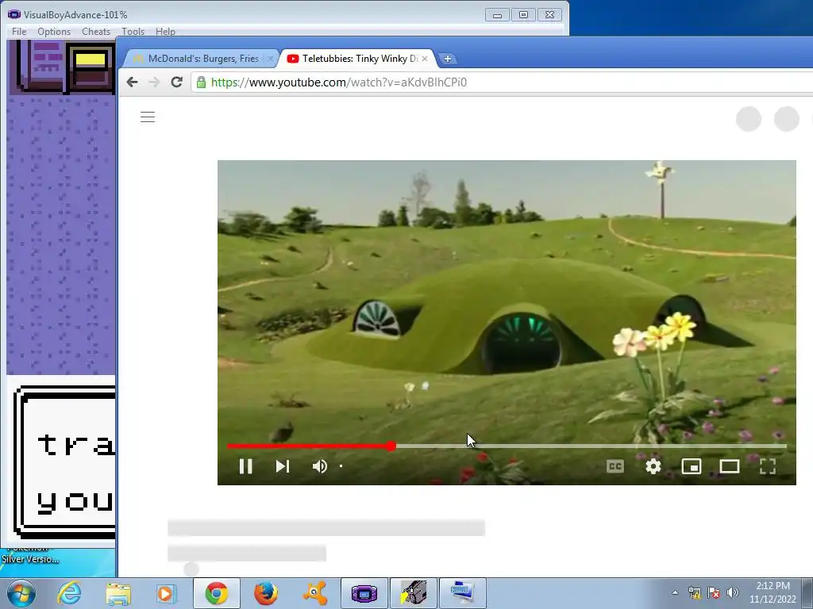Click the YouTube URL address field

pyautogui.click(x=503, y=82)
